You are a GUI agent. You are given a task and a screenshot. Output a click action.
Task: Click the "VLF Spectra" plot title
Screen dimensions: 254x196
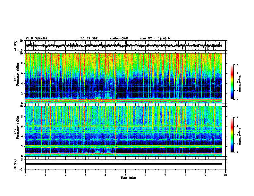pyautogui.click(x=36, y=38)
